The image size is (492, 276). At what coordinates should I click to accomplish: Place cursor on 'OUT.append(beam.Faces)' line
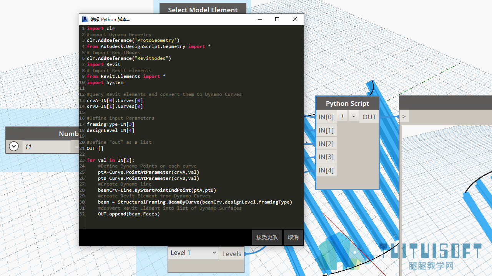click(x=129, y=214)
